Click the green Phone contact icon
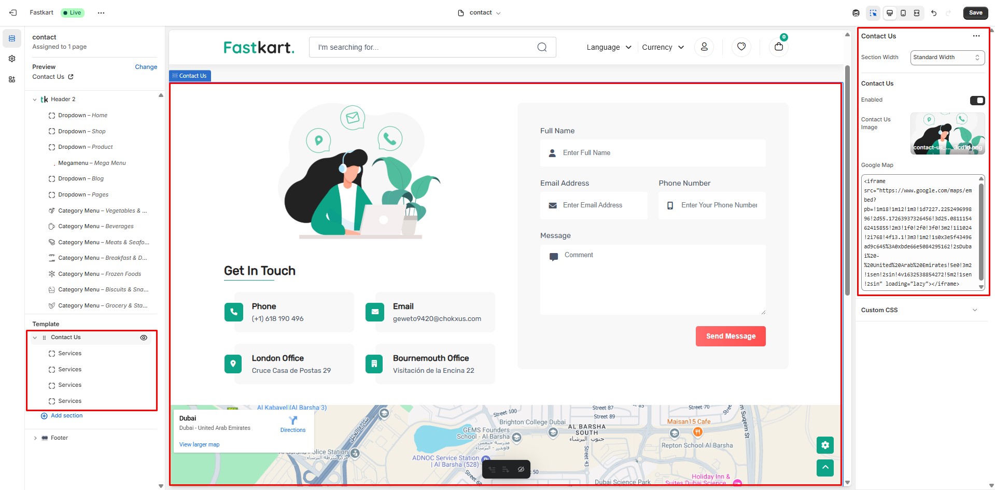This screenshot has height=490, width=995. point(233,312)
